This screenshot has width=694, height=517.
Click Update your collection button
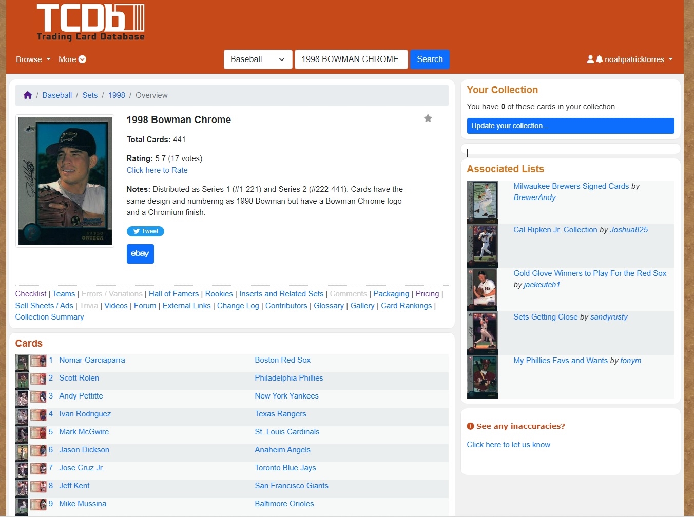pyautogui.click(x=570, y=126)
